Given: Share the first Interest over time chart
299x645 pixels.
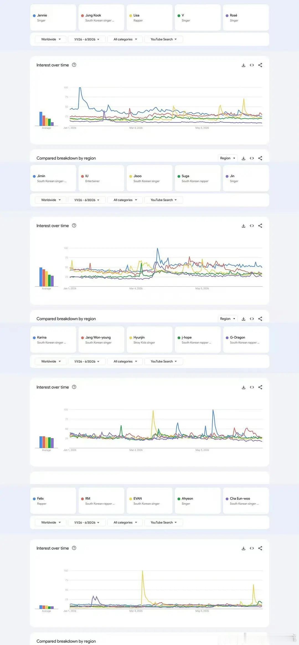Looking at the screenshot, I should pyautogui.click(x=260, y=65).
